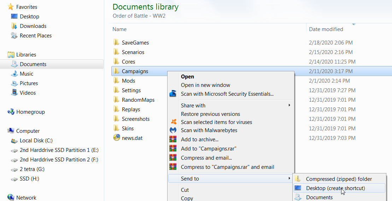Choose Open from the context menu
Viewport: 392px width, 201px height.
coord(187,77)
